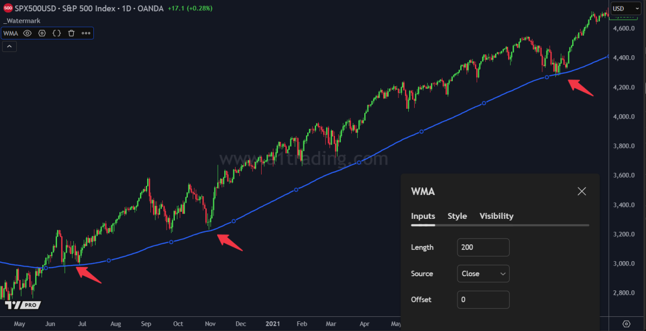Open the WMA indicator settings gear
Viewport: 646px width, 331px height.
coord(42,33)
